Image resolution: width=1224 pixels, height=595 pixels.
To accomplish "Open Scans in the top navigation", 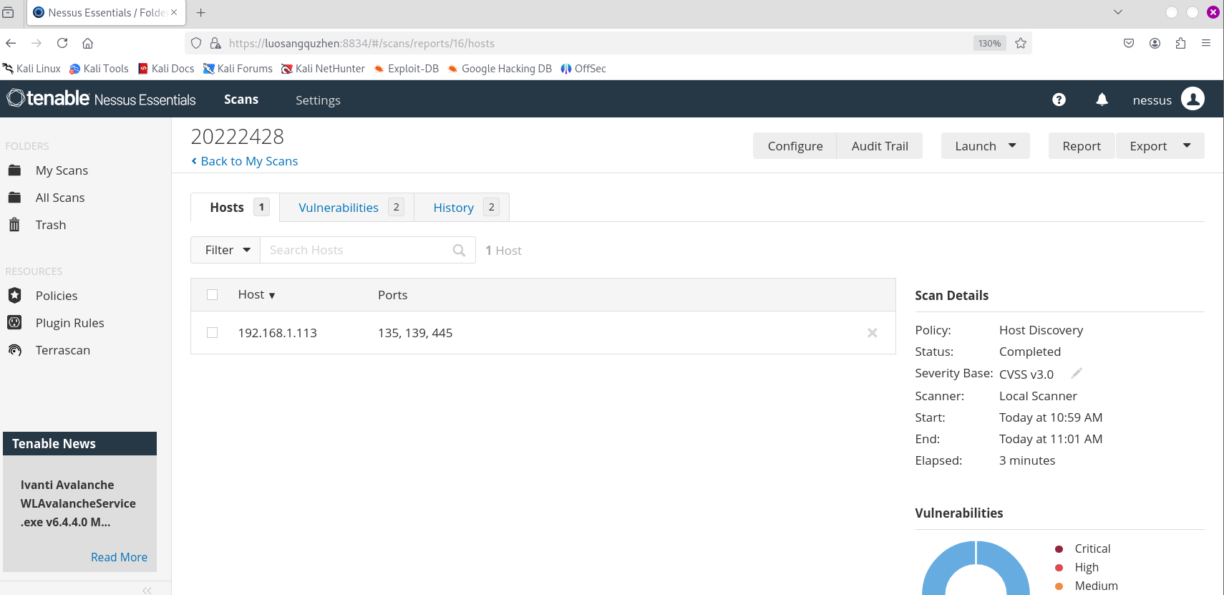I will pos(241,100).
